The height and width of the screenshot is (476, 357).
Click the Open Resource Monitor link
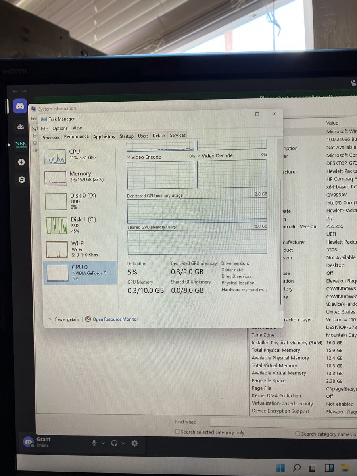coord(115,319)
